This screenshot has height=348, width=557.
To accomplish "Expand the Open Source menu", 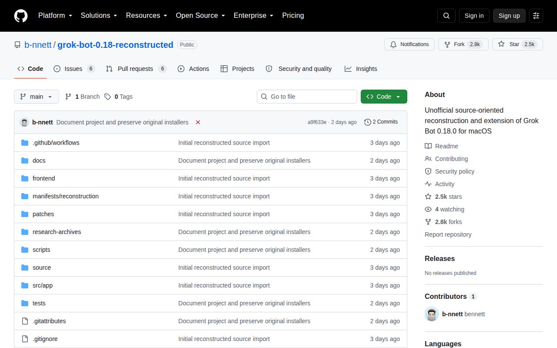I will pyautogui.click(x=200, y=16).
